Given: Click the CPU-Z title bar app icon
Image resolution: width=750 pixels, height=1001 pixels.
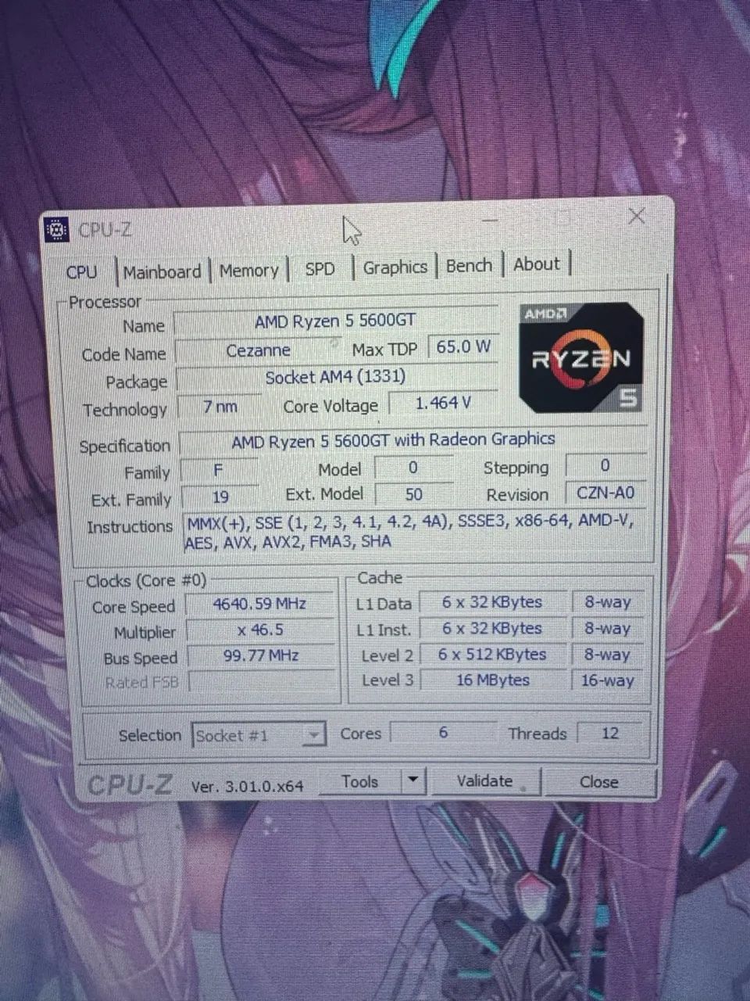Looking at the screenshot, I should [56, 231].
